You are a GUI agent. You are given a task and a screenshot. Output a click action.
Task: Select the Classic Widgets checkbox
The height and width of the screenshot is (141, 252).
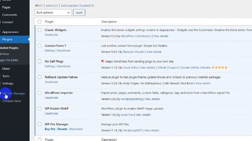pos(39,30)
